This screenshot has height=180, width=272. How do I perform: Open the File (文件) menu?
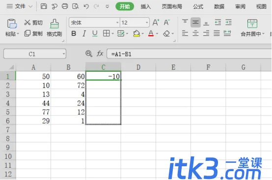[x=20, y=6]
